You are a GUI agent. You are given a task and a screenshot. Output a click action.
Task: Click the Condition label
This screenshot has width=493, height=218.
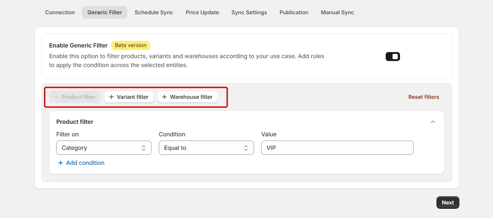[x=172, y=135]
